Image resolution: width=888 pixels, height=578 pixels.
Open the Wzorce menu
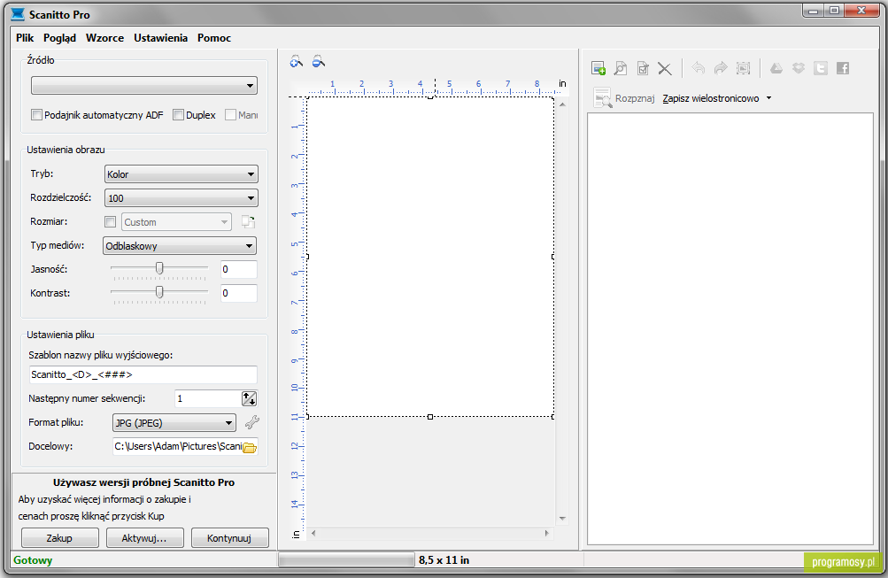pos(104,38)
